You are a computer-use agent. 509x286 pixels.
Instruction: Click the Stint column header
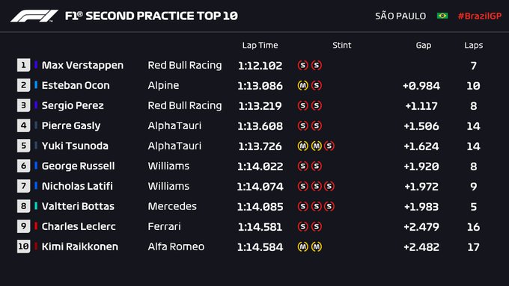coord(341,45)
